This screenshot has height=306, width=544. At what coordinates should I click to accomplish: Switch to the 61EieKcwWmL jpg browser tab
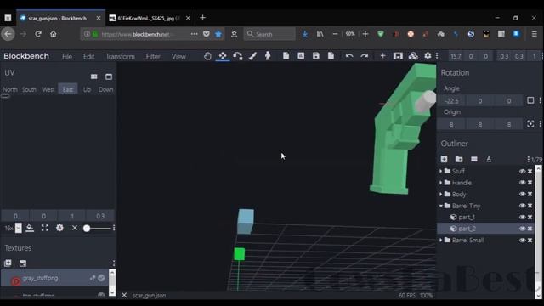coord(150,18)
